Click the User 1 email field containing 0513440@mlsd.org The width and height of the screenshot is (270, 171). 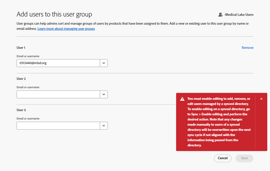(x=58, y=63)
